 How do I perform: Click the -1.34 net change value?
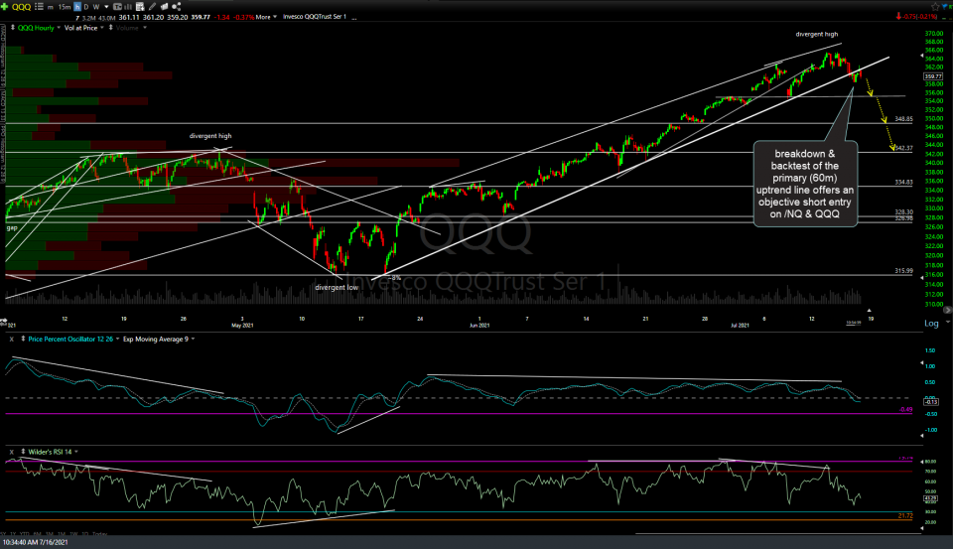(221, 17)
